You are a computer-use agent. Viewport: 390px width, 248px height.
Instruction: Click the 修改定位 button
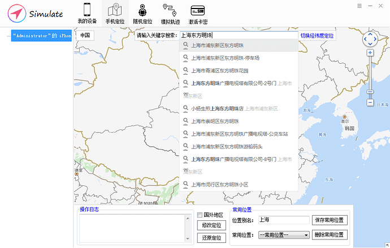pyautogui.click(x=209, y=225)
